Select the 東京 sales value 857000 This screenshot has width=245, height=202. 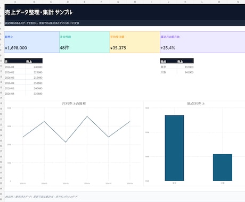pyautogui.click(x=185, y=67)
